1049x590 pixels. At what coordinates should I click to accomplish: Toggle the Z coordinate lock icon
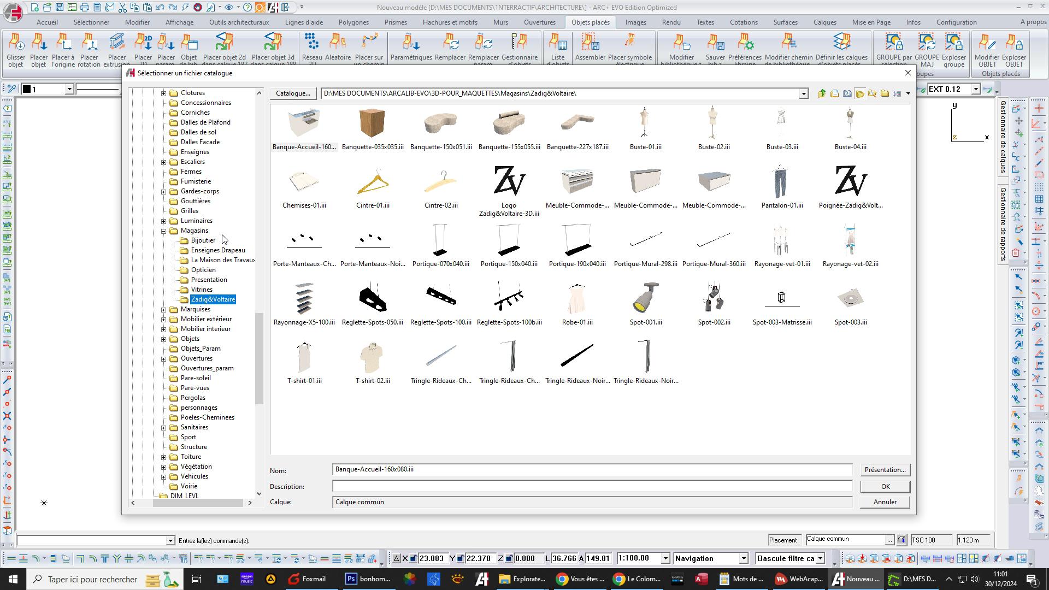click(509, 558)
